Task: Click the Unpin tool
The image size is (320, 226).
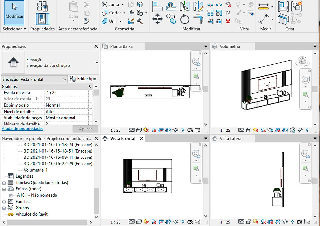Action: click(x=228, y=4)
